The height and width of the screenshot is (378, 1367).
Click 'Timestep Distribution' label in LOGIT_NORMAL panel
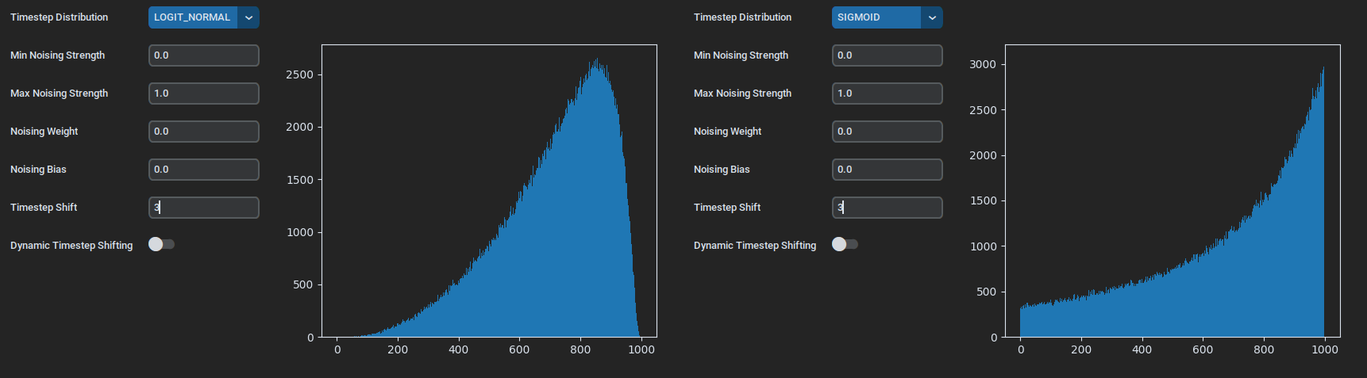[60, 17]
